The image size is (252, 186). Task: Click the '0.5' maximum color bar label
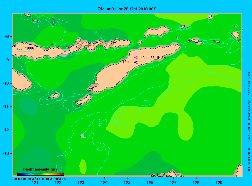click(x=63, y=179)
